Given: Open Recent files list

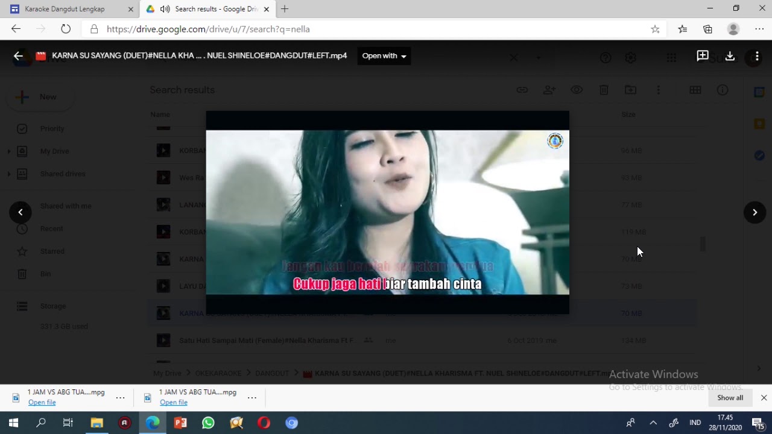Looking at the screenshot, I should tap(52, 228).
